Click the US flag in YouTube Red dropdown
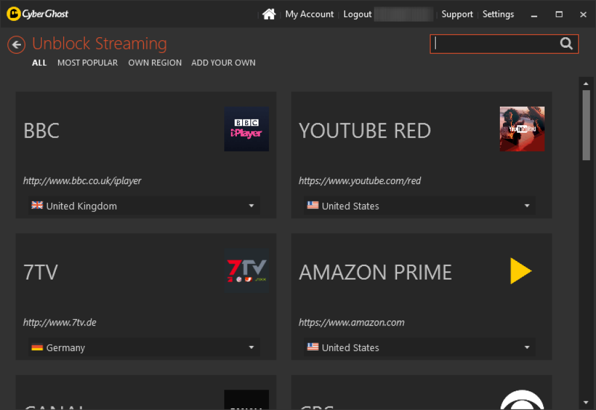 tap(313, 206)
